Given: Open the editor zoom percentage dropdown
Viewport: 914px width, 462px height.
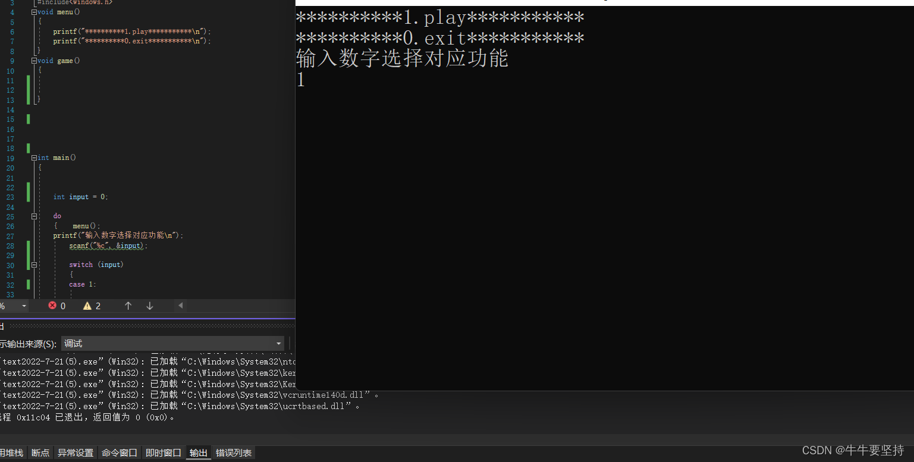Looking at the screenshot, I should [24, 306].
